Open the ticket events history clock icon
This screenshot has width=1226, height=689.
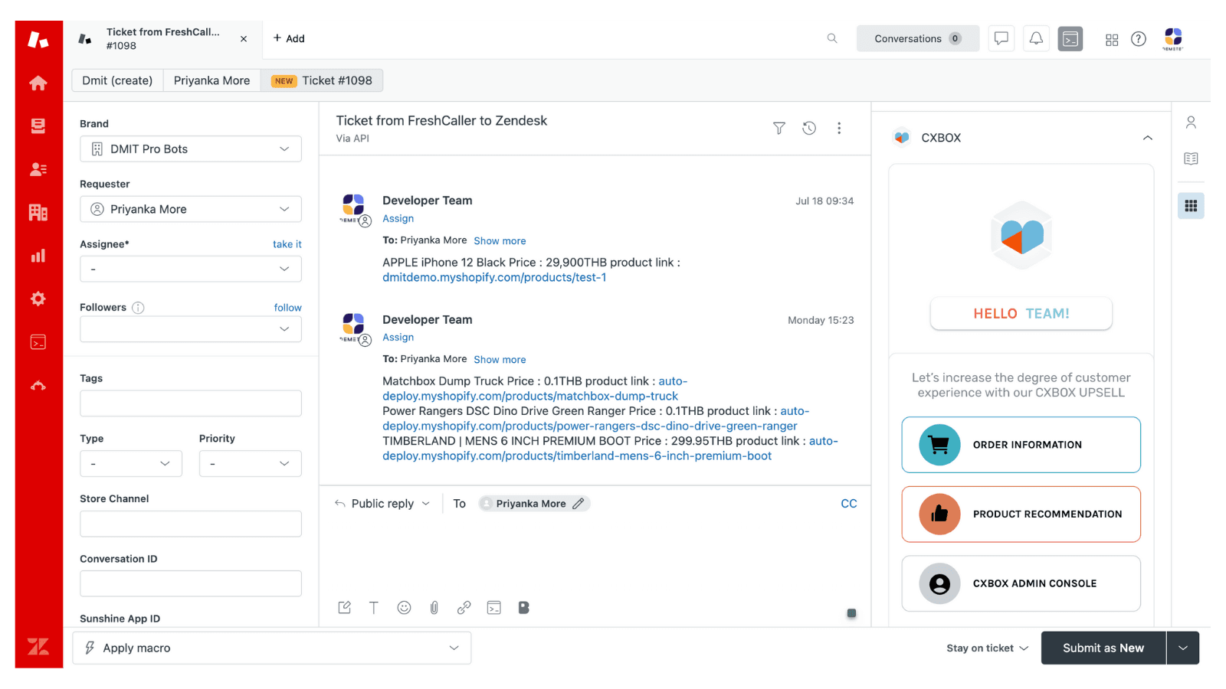[809, 128]
